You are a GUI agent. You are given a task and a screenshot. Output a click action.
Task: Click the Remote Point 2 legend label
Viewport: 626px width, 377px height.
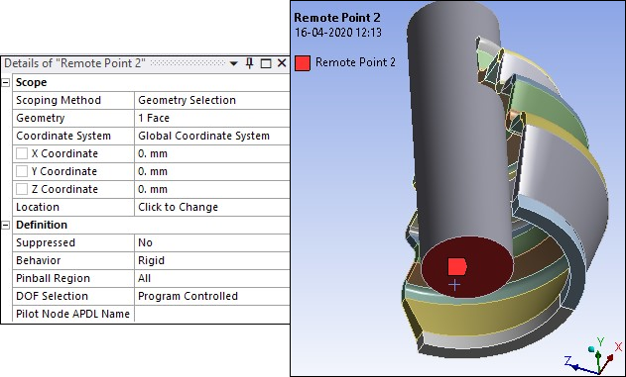coord(355,62)
